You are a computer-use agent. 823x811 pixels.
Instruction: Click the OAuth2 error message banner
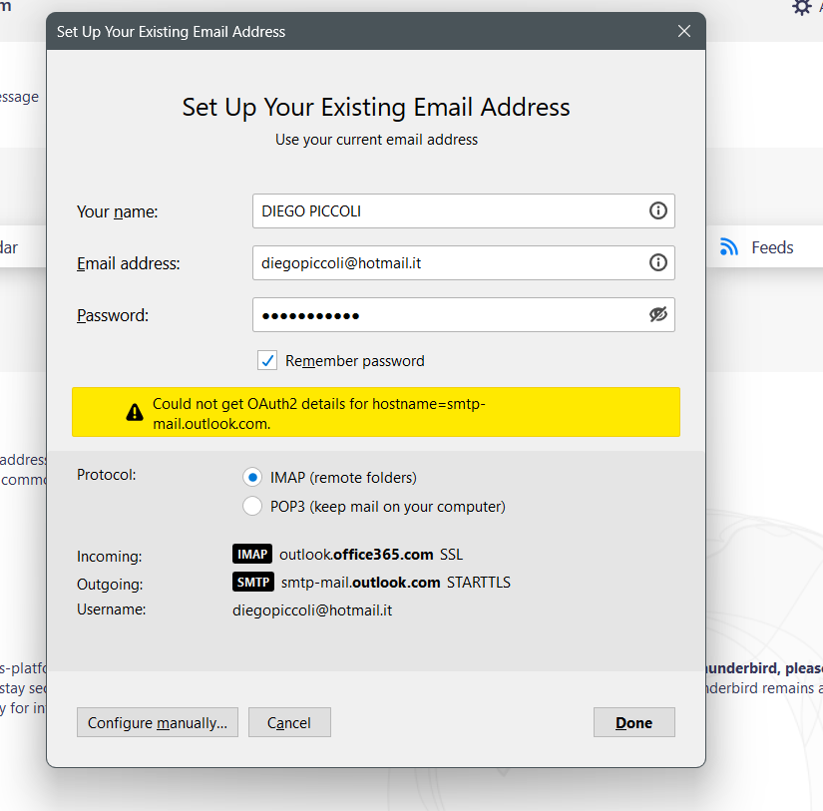[x=376, y=412]
